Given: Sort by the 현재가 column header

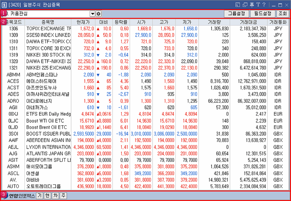Looking at the screenshot, I should click(x=83, y=22).
